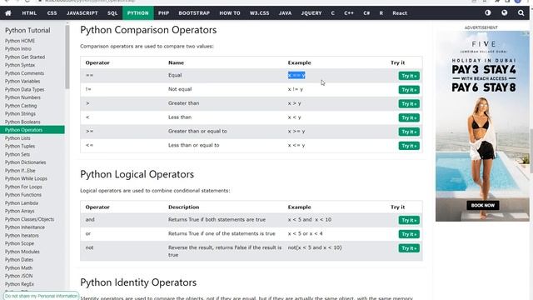Open HTML tutorial in top navigation
The image size is (533, 300).
(29, 13)
